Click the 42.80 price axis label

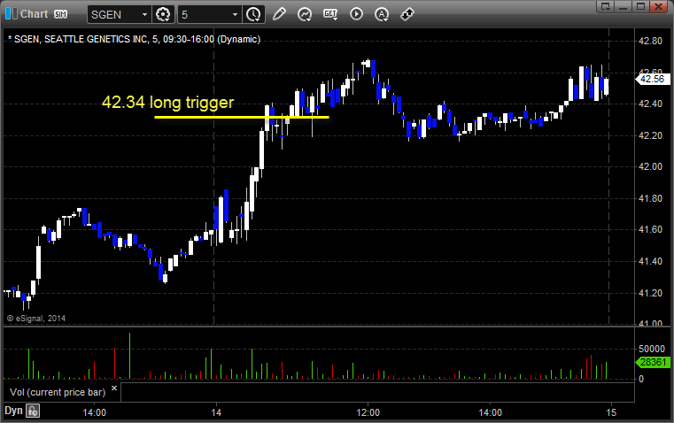tap(650, 42)
